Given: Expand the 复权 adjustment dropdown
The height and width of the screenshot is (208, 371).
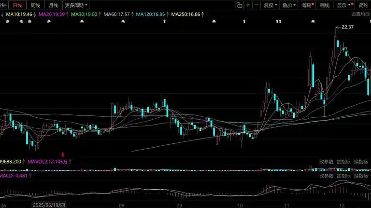Looking at the screenshot, I should click(271, 5).
